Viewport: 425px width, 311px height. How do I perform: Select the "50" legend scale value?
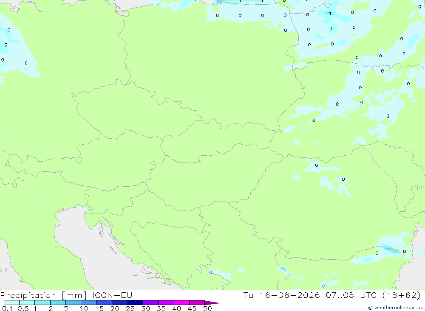(207, 308)
